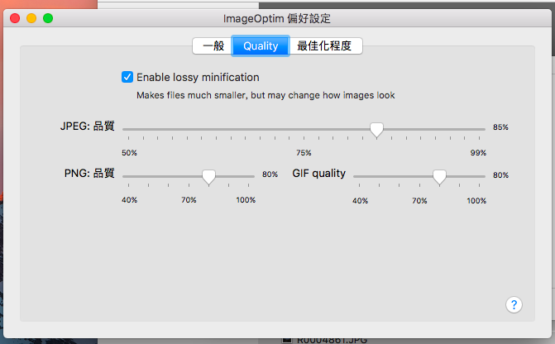The height and width of the screenshot is (344, 555).
Task: Click the JPEG 85% value label
Action: (x=500, y=127)
